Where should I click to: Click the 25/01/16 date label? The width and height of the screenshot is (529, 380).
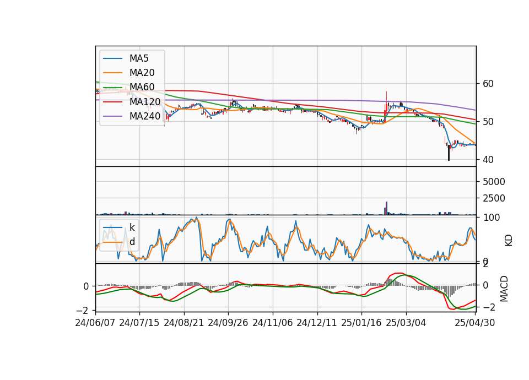(x=361, y=323)
